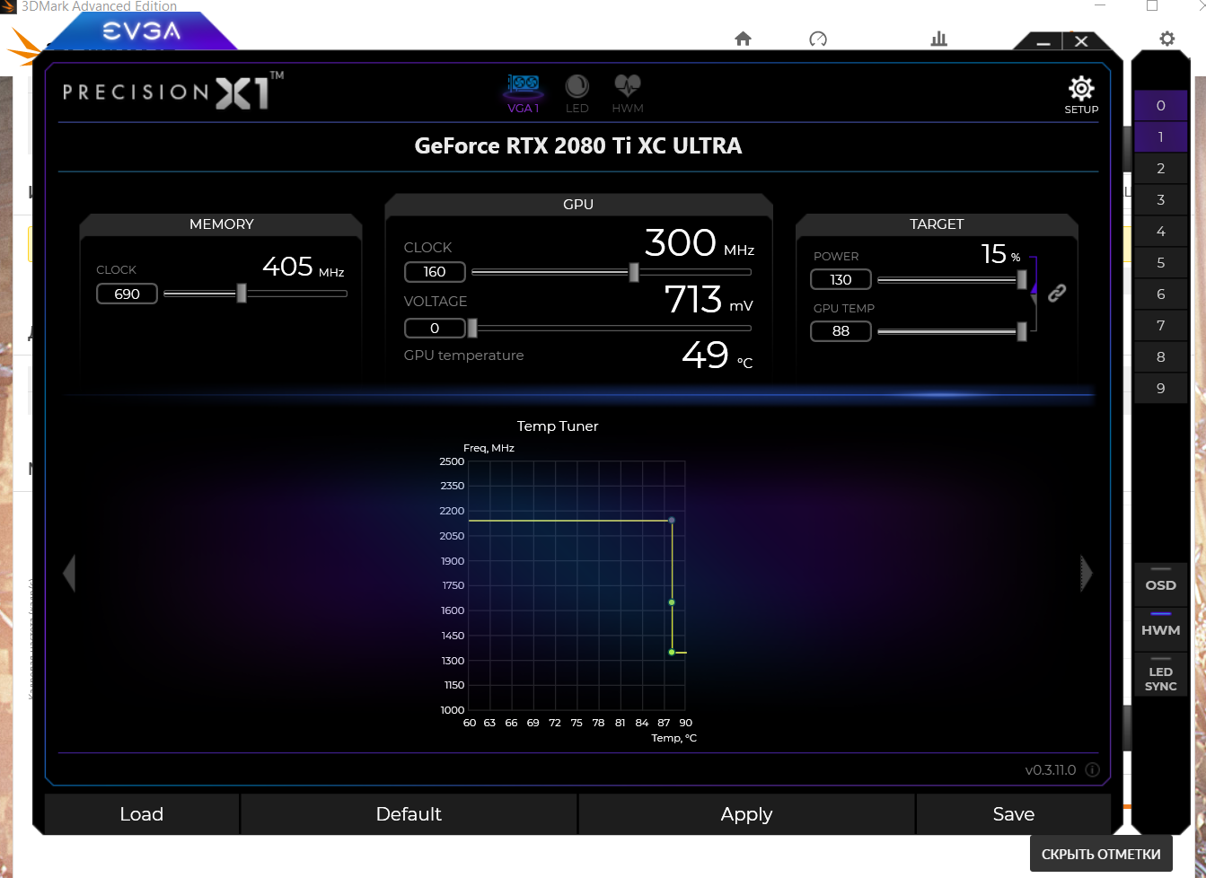Toggle the power and temperature link chain icon
Viewport: 1206px width, 878px height.
[x=1057, y=293]
